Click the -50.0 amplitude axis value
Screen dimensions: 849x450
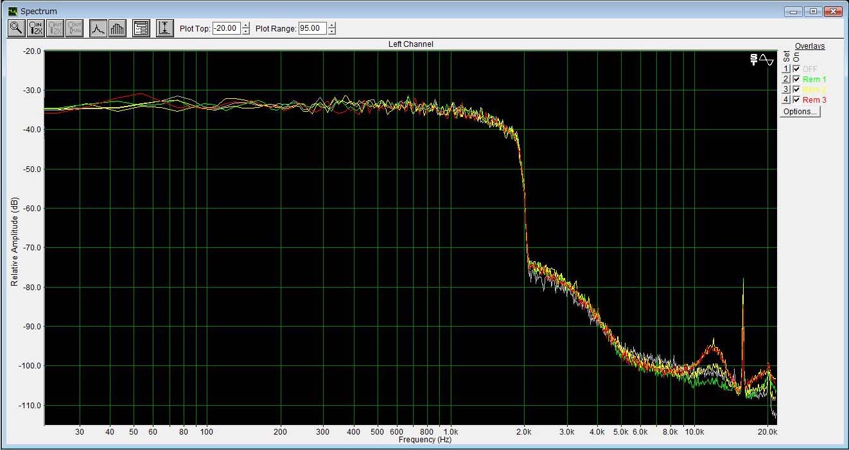tap(32, 169)
